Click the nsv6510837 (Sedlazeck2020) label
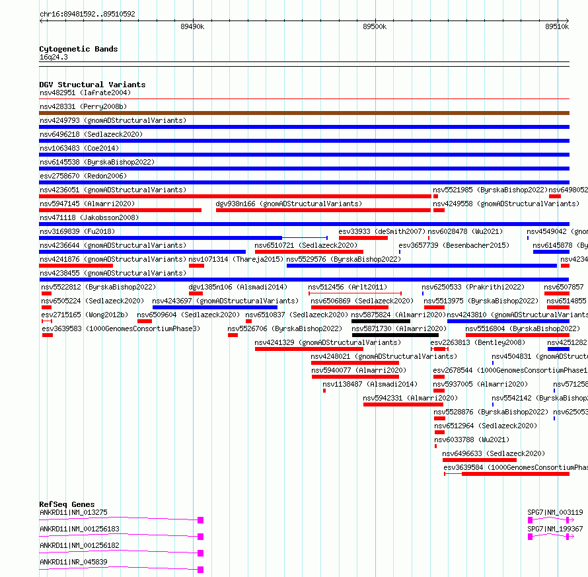This screenshot has height=577, width=588. (297, 315)
